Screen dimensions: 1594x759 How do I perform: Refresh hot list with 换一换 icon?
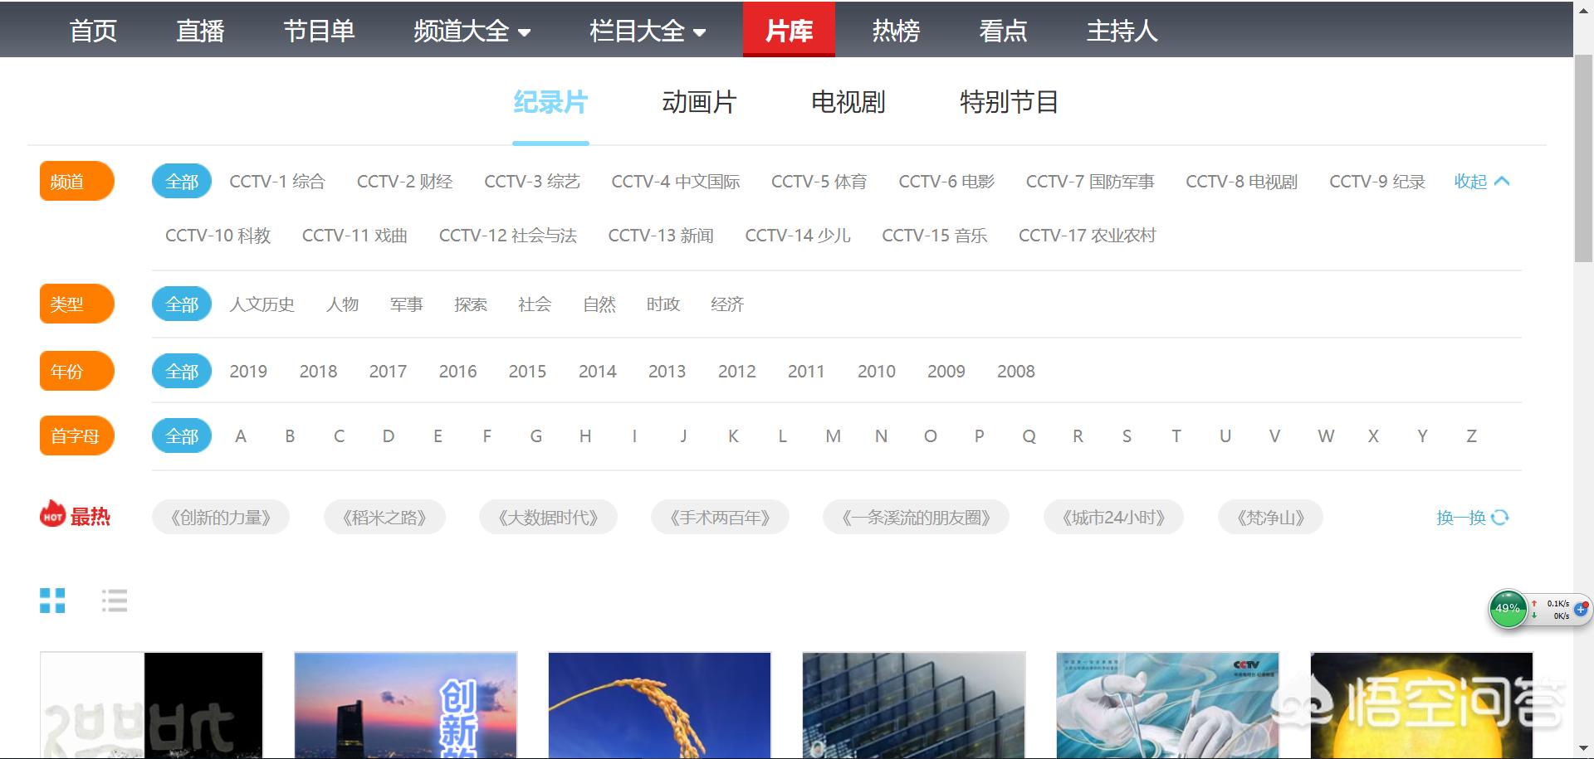click(1499, 518)
